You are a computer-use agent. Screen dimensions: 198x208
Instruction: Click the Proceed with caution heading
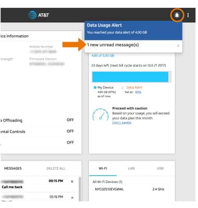click(x=130, y=108)
